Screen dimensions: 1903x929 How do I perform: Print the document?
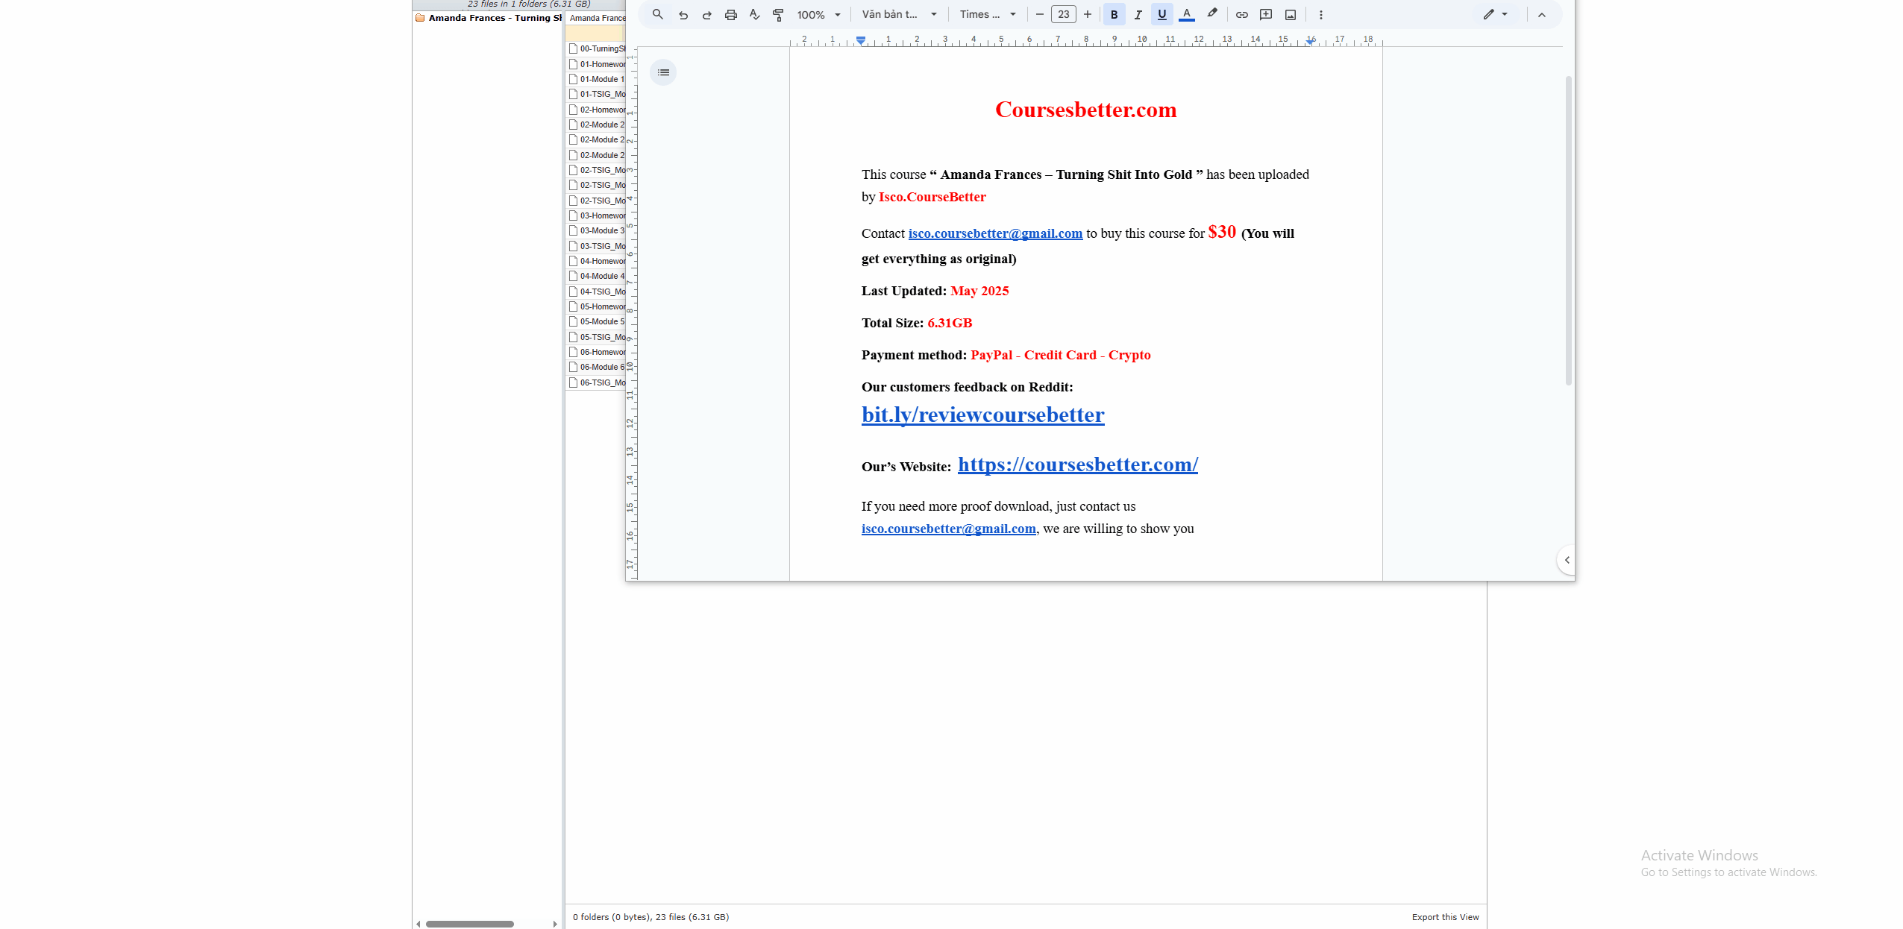(730, 15)
